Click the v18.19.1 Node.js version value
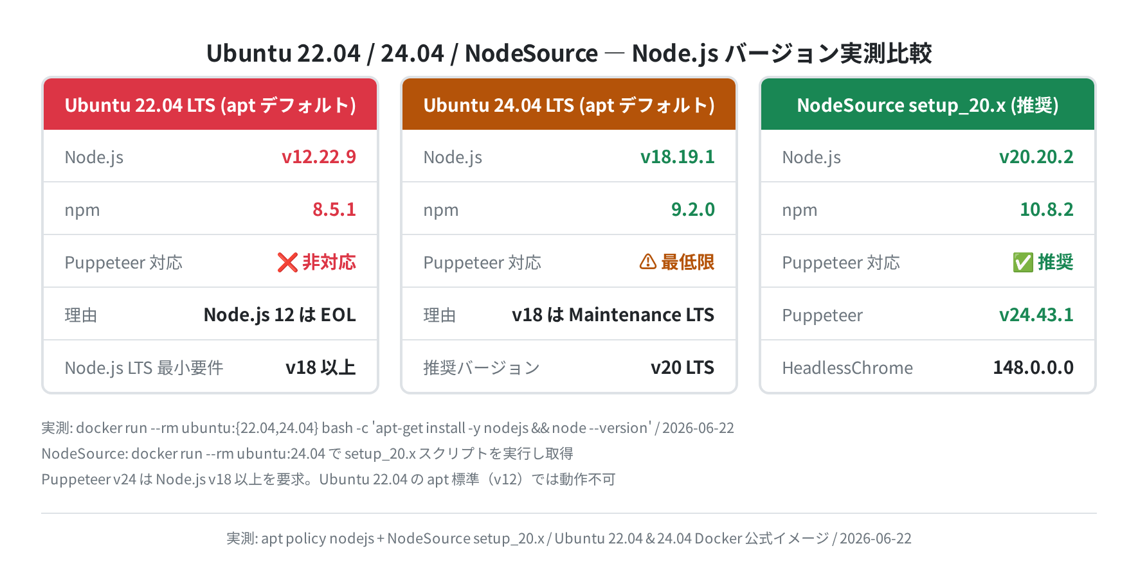 (x=678, y=157)
